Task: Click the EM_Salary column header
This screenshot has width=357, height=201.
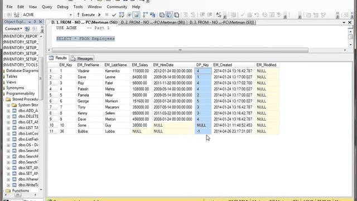Action: 140,65
